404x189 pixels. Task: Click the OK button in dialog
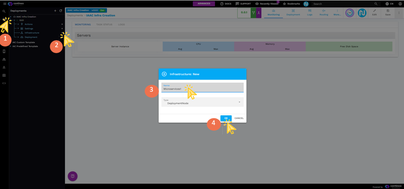coord(226,118)
